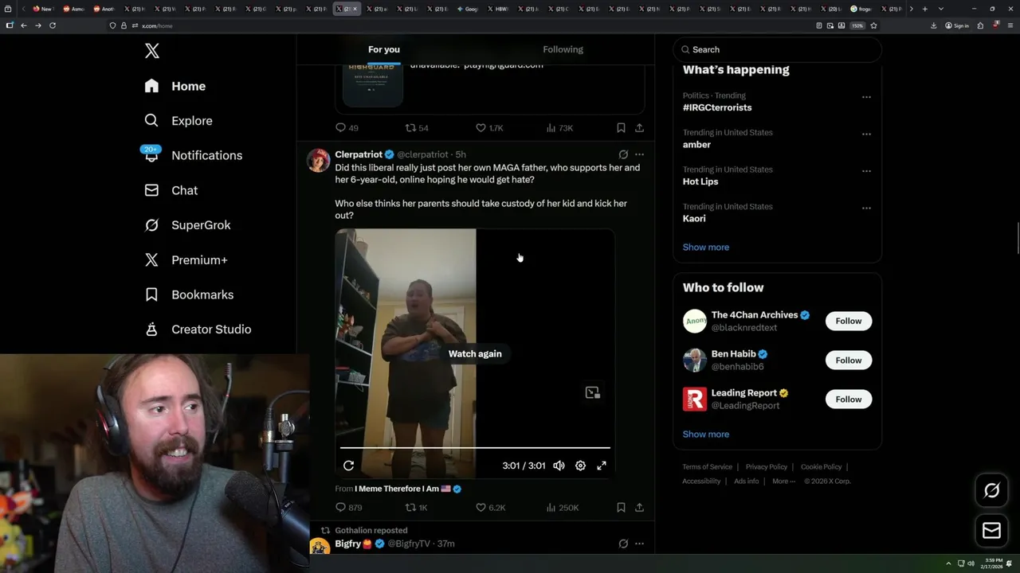Screen dimensions: 1020x573
Task: Click Watch again on video
Action: coord(475,353)
